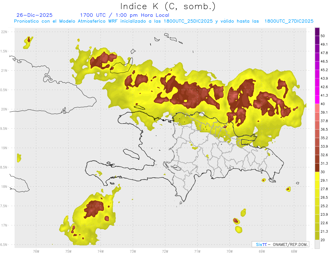This screenshot has height=255, width=330.
Task: Click the legend value '32.6'
Action: pos(324,155)
